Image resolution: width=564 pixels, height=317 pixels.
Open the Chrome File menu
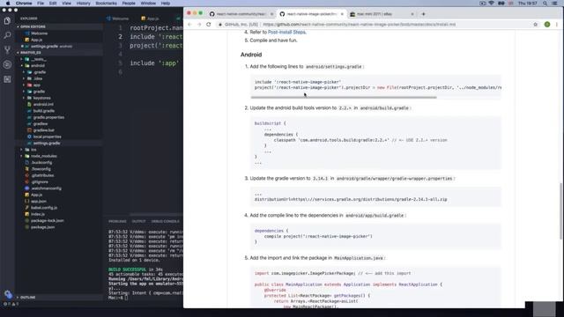41,4
